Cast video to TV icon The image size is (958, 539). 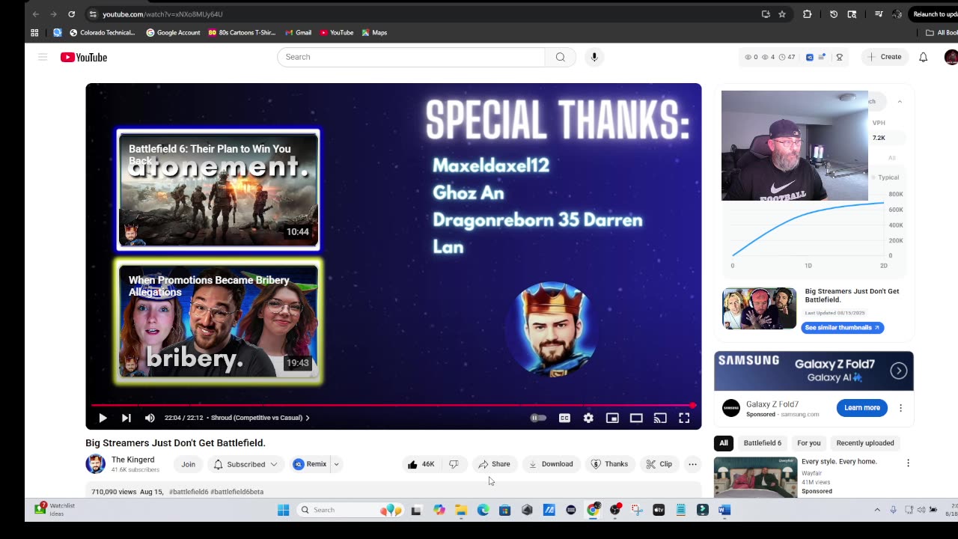660,418
